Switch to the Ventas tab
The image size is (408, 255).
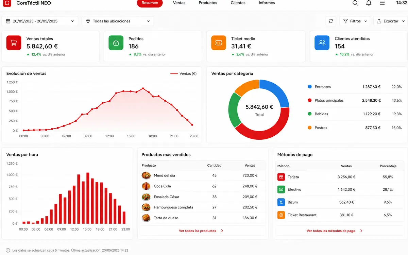click(x=179, y=3)
